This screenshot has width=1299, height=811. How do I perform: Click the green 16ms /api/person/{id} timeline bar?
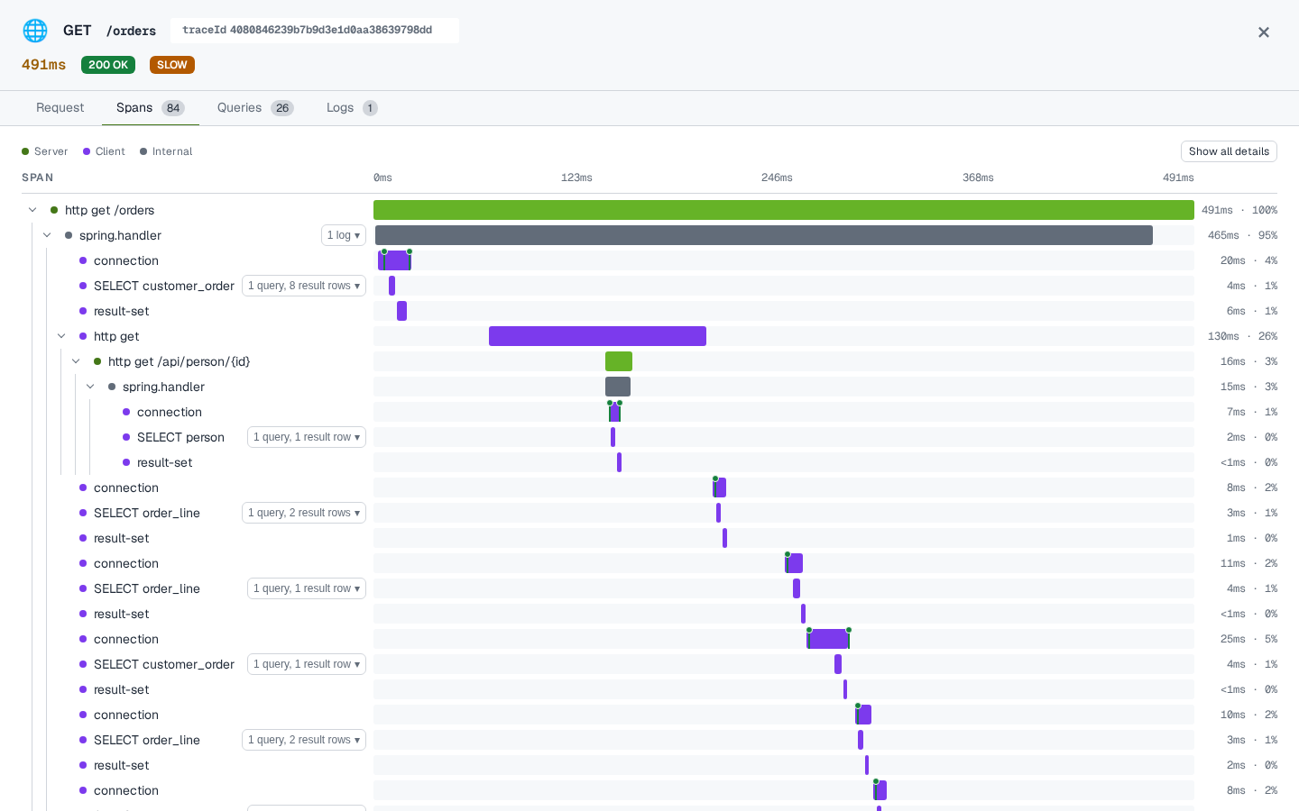619,361
